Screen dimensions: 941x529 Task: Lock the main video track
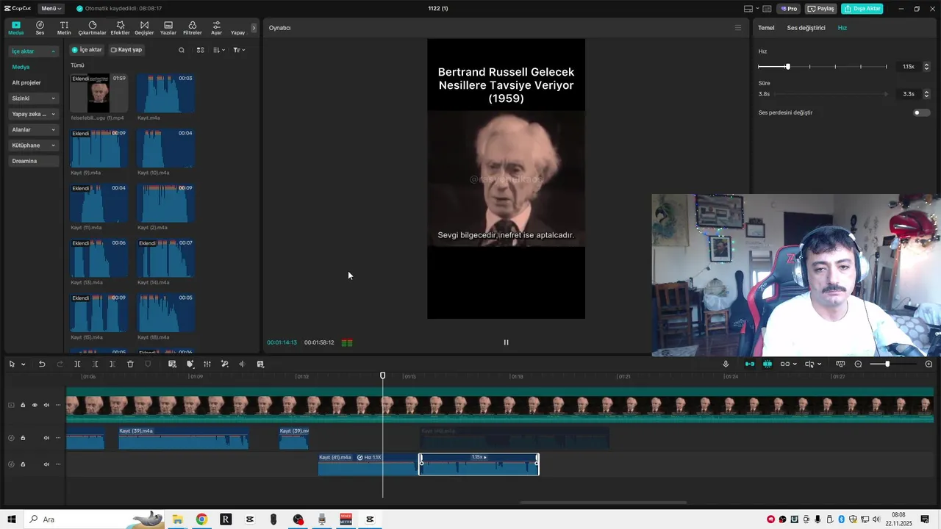23,405
